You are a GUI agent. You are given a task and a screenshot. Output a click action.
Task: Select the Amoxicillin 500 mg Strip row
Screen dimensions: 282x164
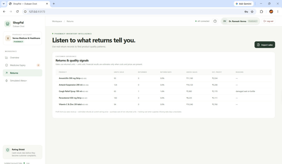(x=163, y=78)
